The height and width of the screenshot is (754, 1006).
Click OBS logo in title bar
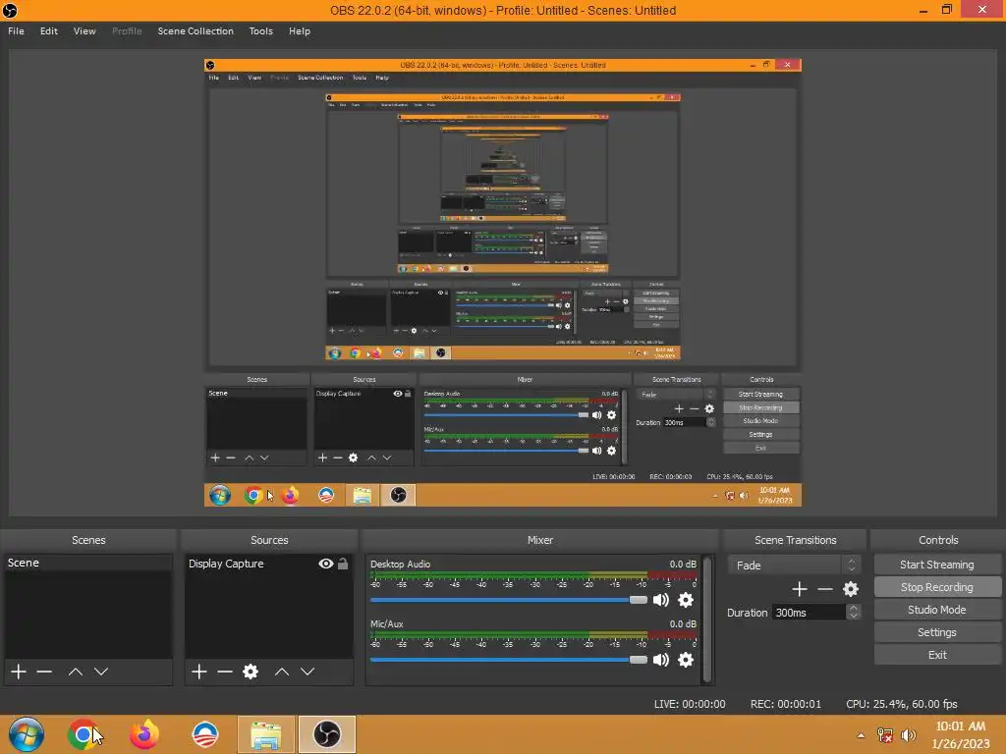(x=10, y=10)
